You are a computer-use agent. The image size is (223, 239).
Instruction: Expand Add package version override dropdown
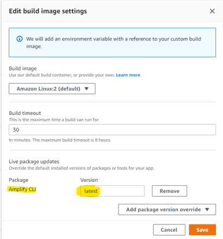click(x=167, y=210)
